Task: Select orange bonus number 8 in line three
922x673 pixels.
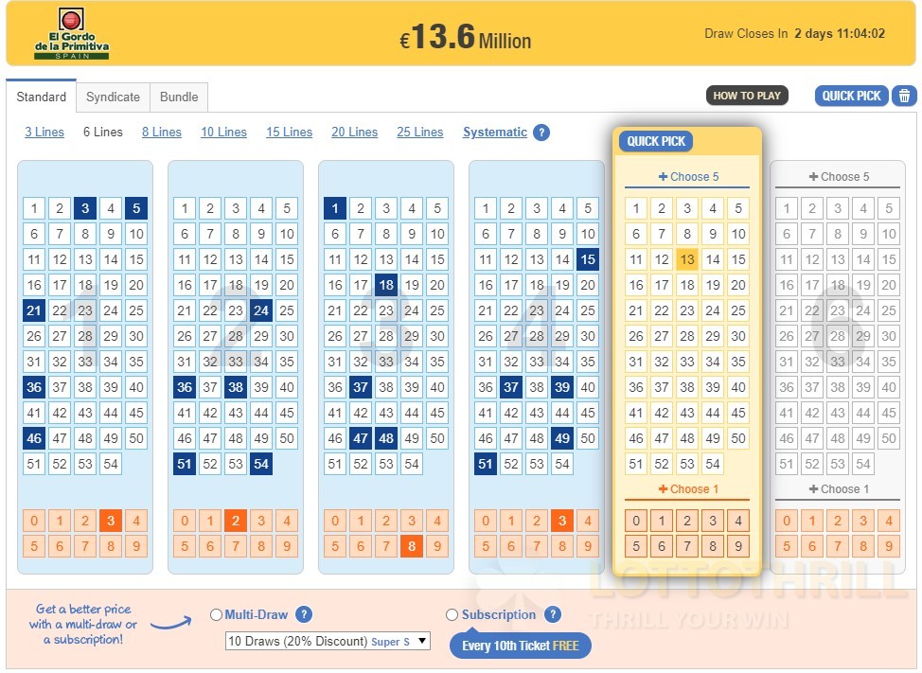Action: 412,546
